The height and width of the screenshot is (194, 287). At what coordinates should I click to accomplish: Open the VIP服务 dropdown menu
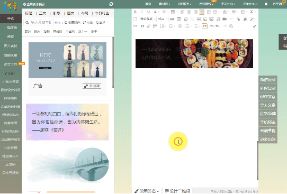point(184,4)
